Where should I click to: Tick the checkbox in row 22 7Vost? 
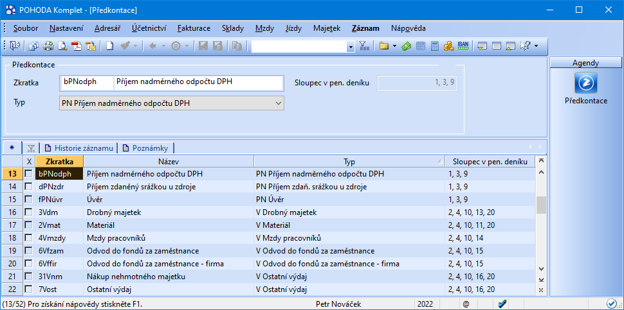tap(29, 289)
